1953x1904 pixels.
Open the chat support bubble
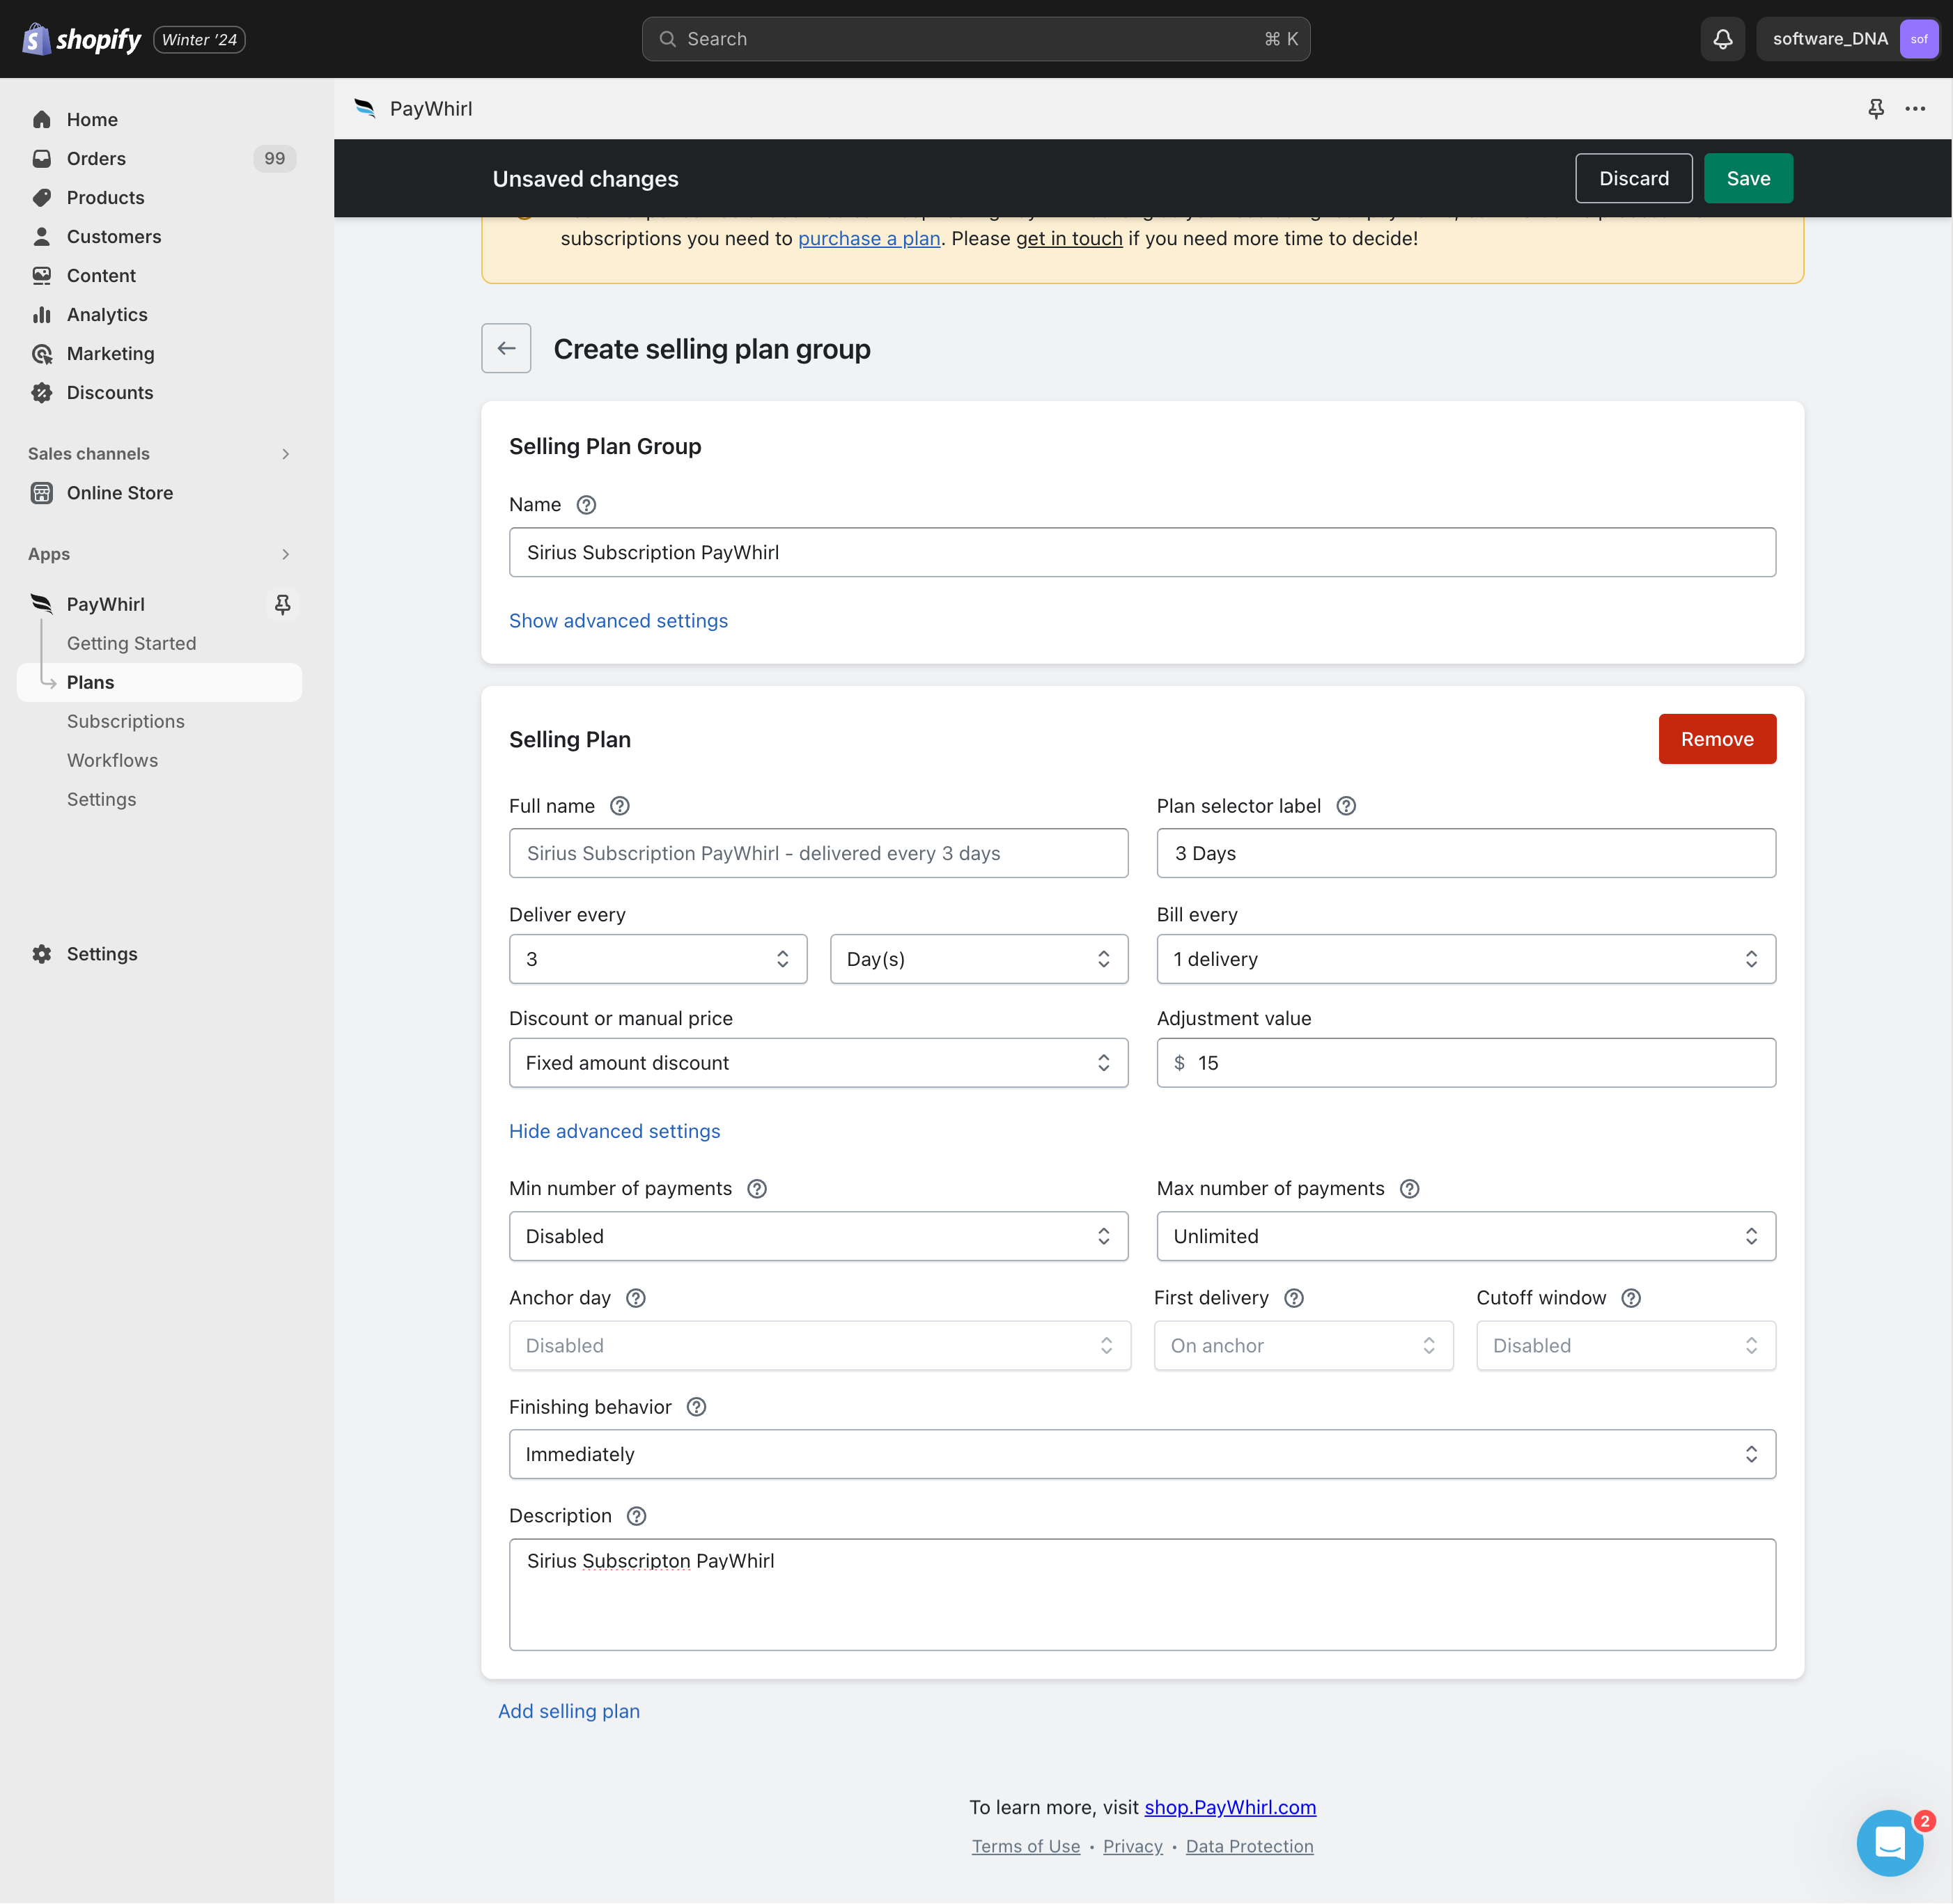coord(1889,1841)
